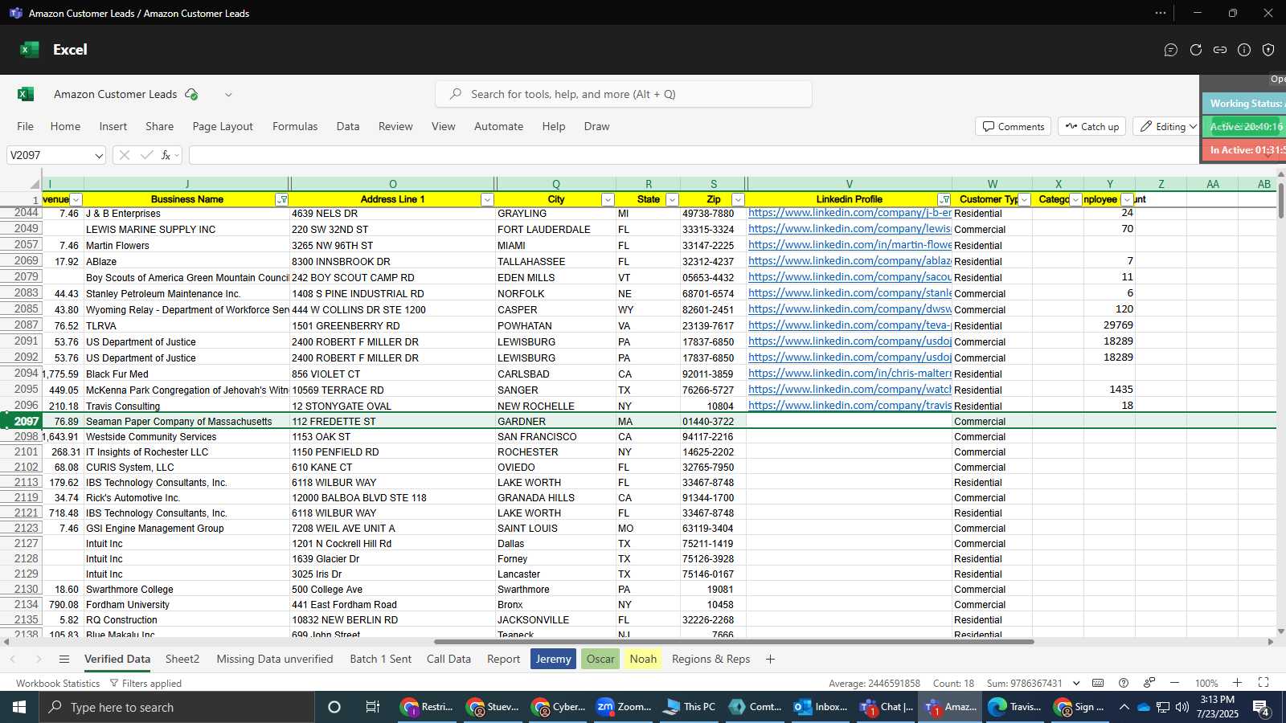
Task: Click the previous sheet arrow
Action: click(13, 659)
